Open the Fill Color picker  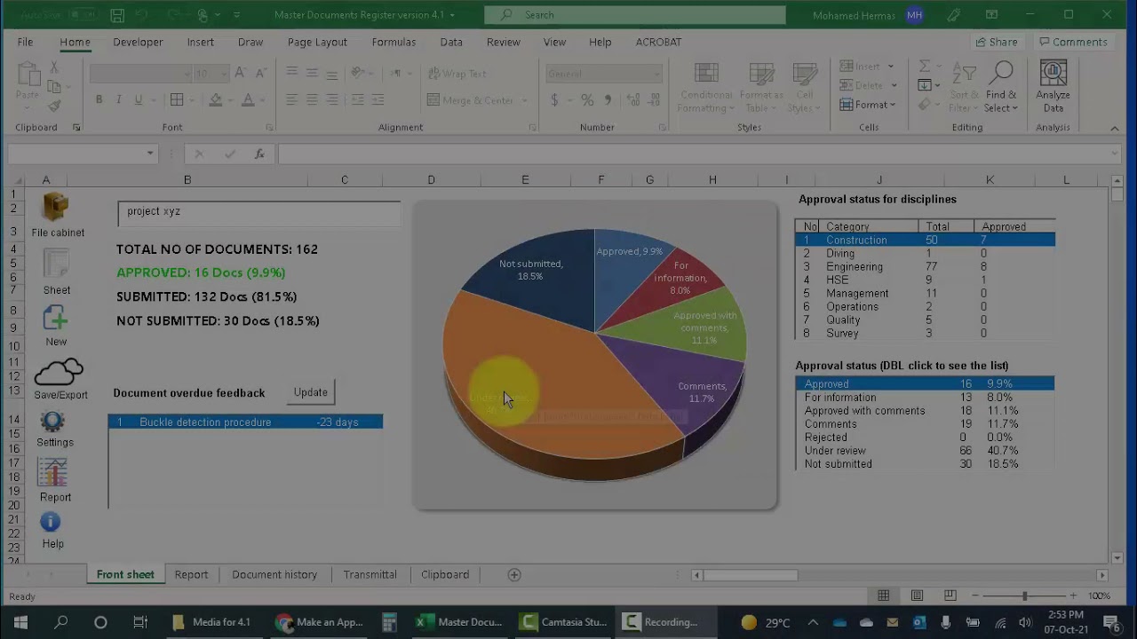coord(216,100)
